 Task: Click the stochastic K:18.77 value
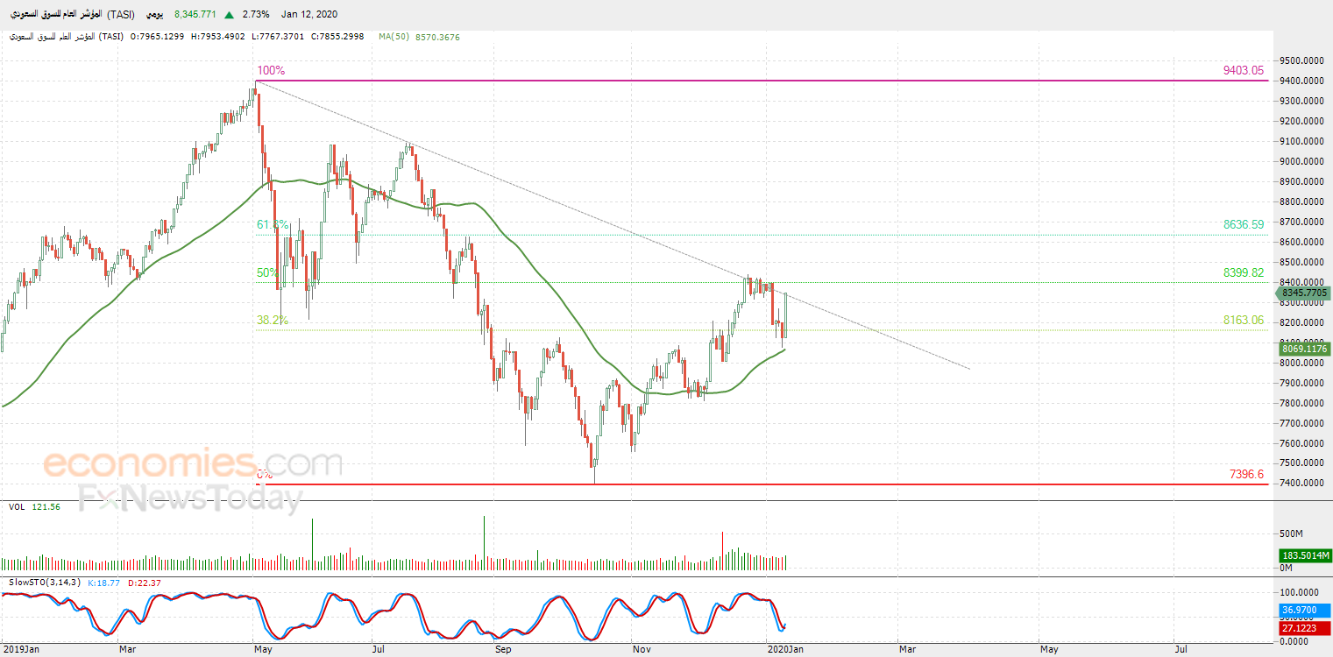click(105, 582)
